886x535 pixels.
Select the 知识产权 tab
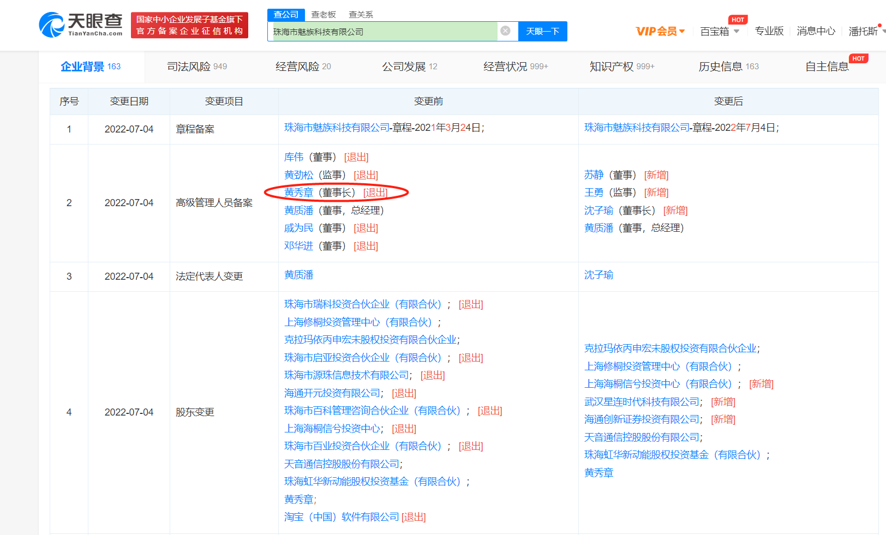[x=622, y=67]
